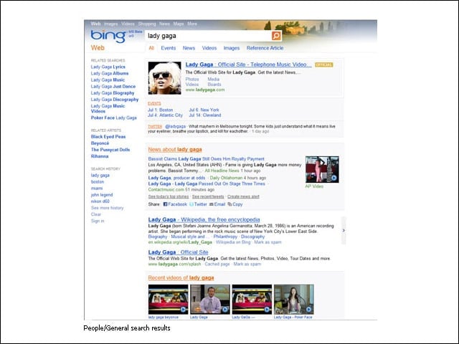
Task: Click Cached page under ladygaga.com/splash result
Action: coord(217,264)
